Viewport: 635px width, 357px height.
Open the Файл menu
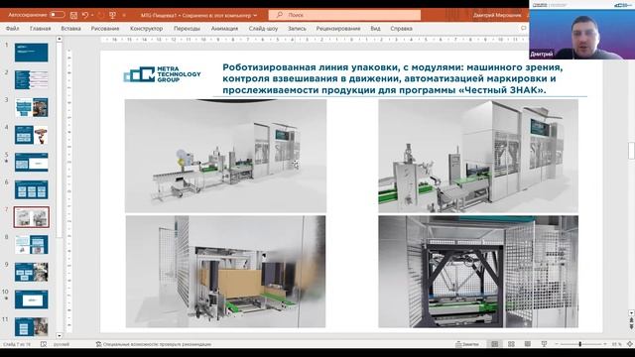point(13,29)
